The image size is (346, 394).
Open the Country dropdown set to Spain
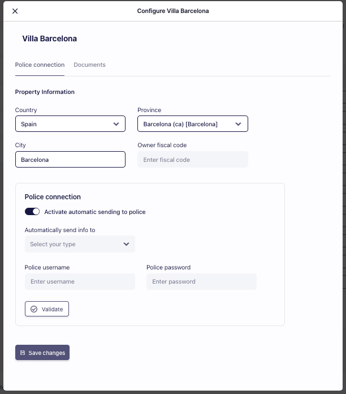tap(70, 124)
